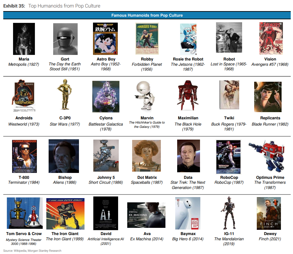Click the Blade Runner Replicants picture
This screenshot has height=254, width=293.
(x=268, y=97)
